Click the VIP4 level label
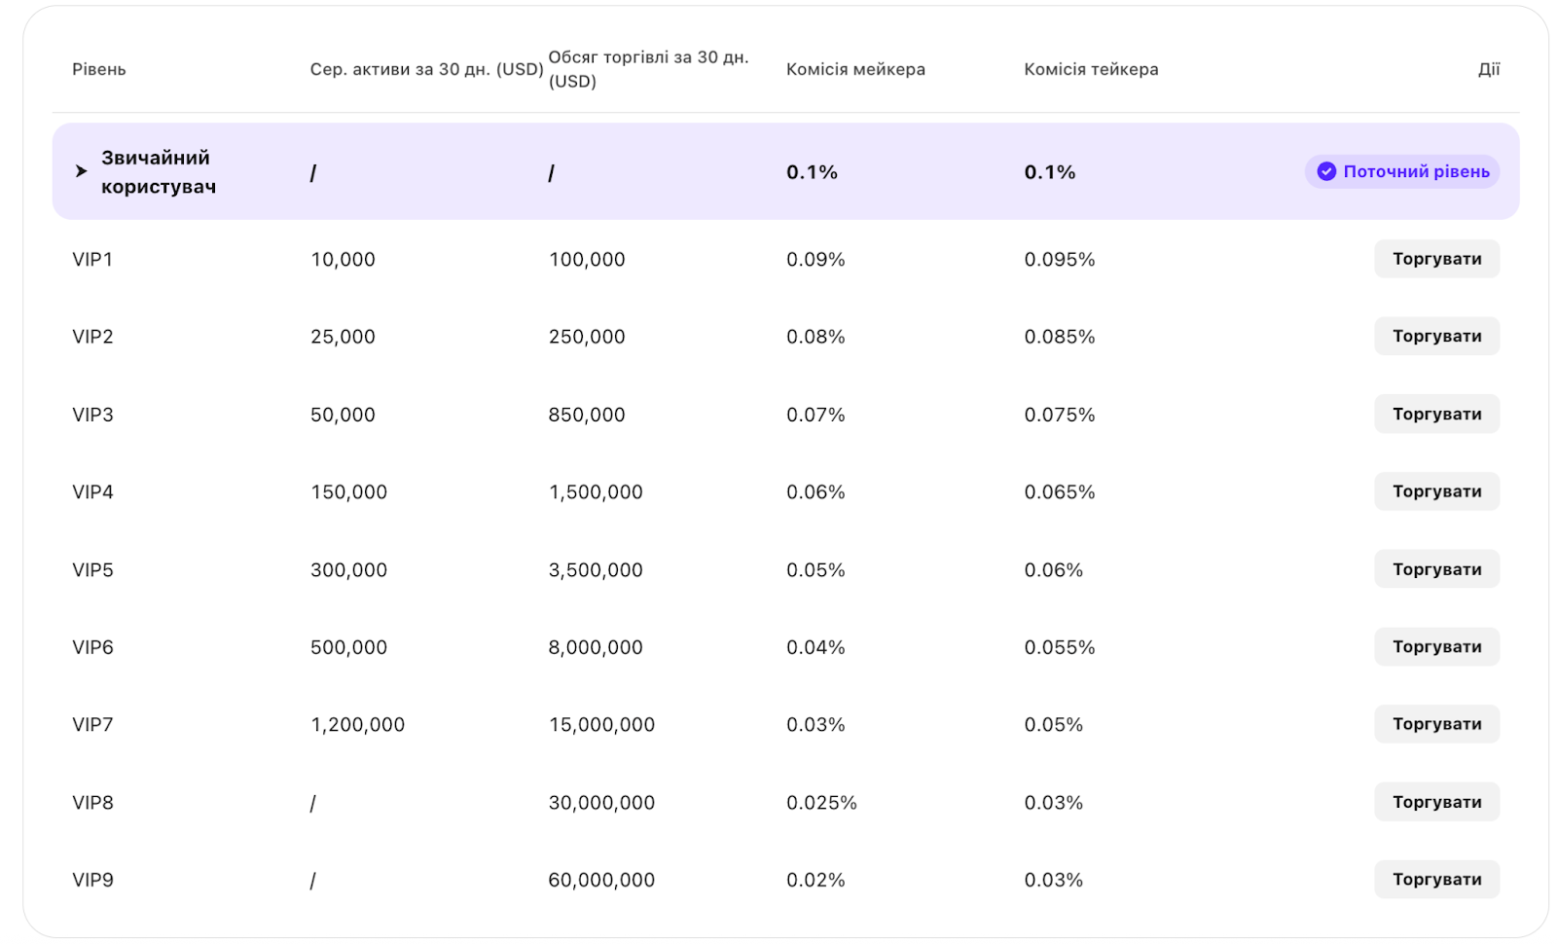This screenshot has width=1557, height=944. click(92, 491)
